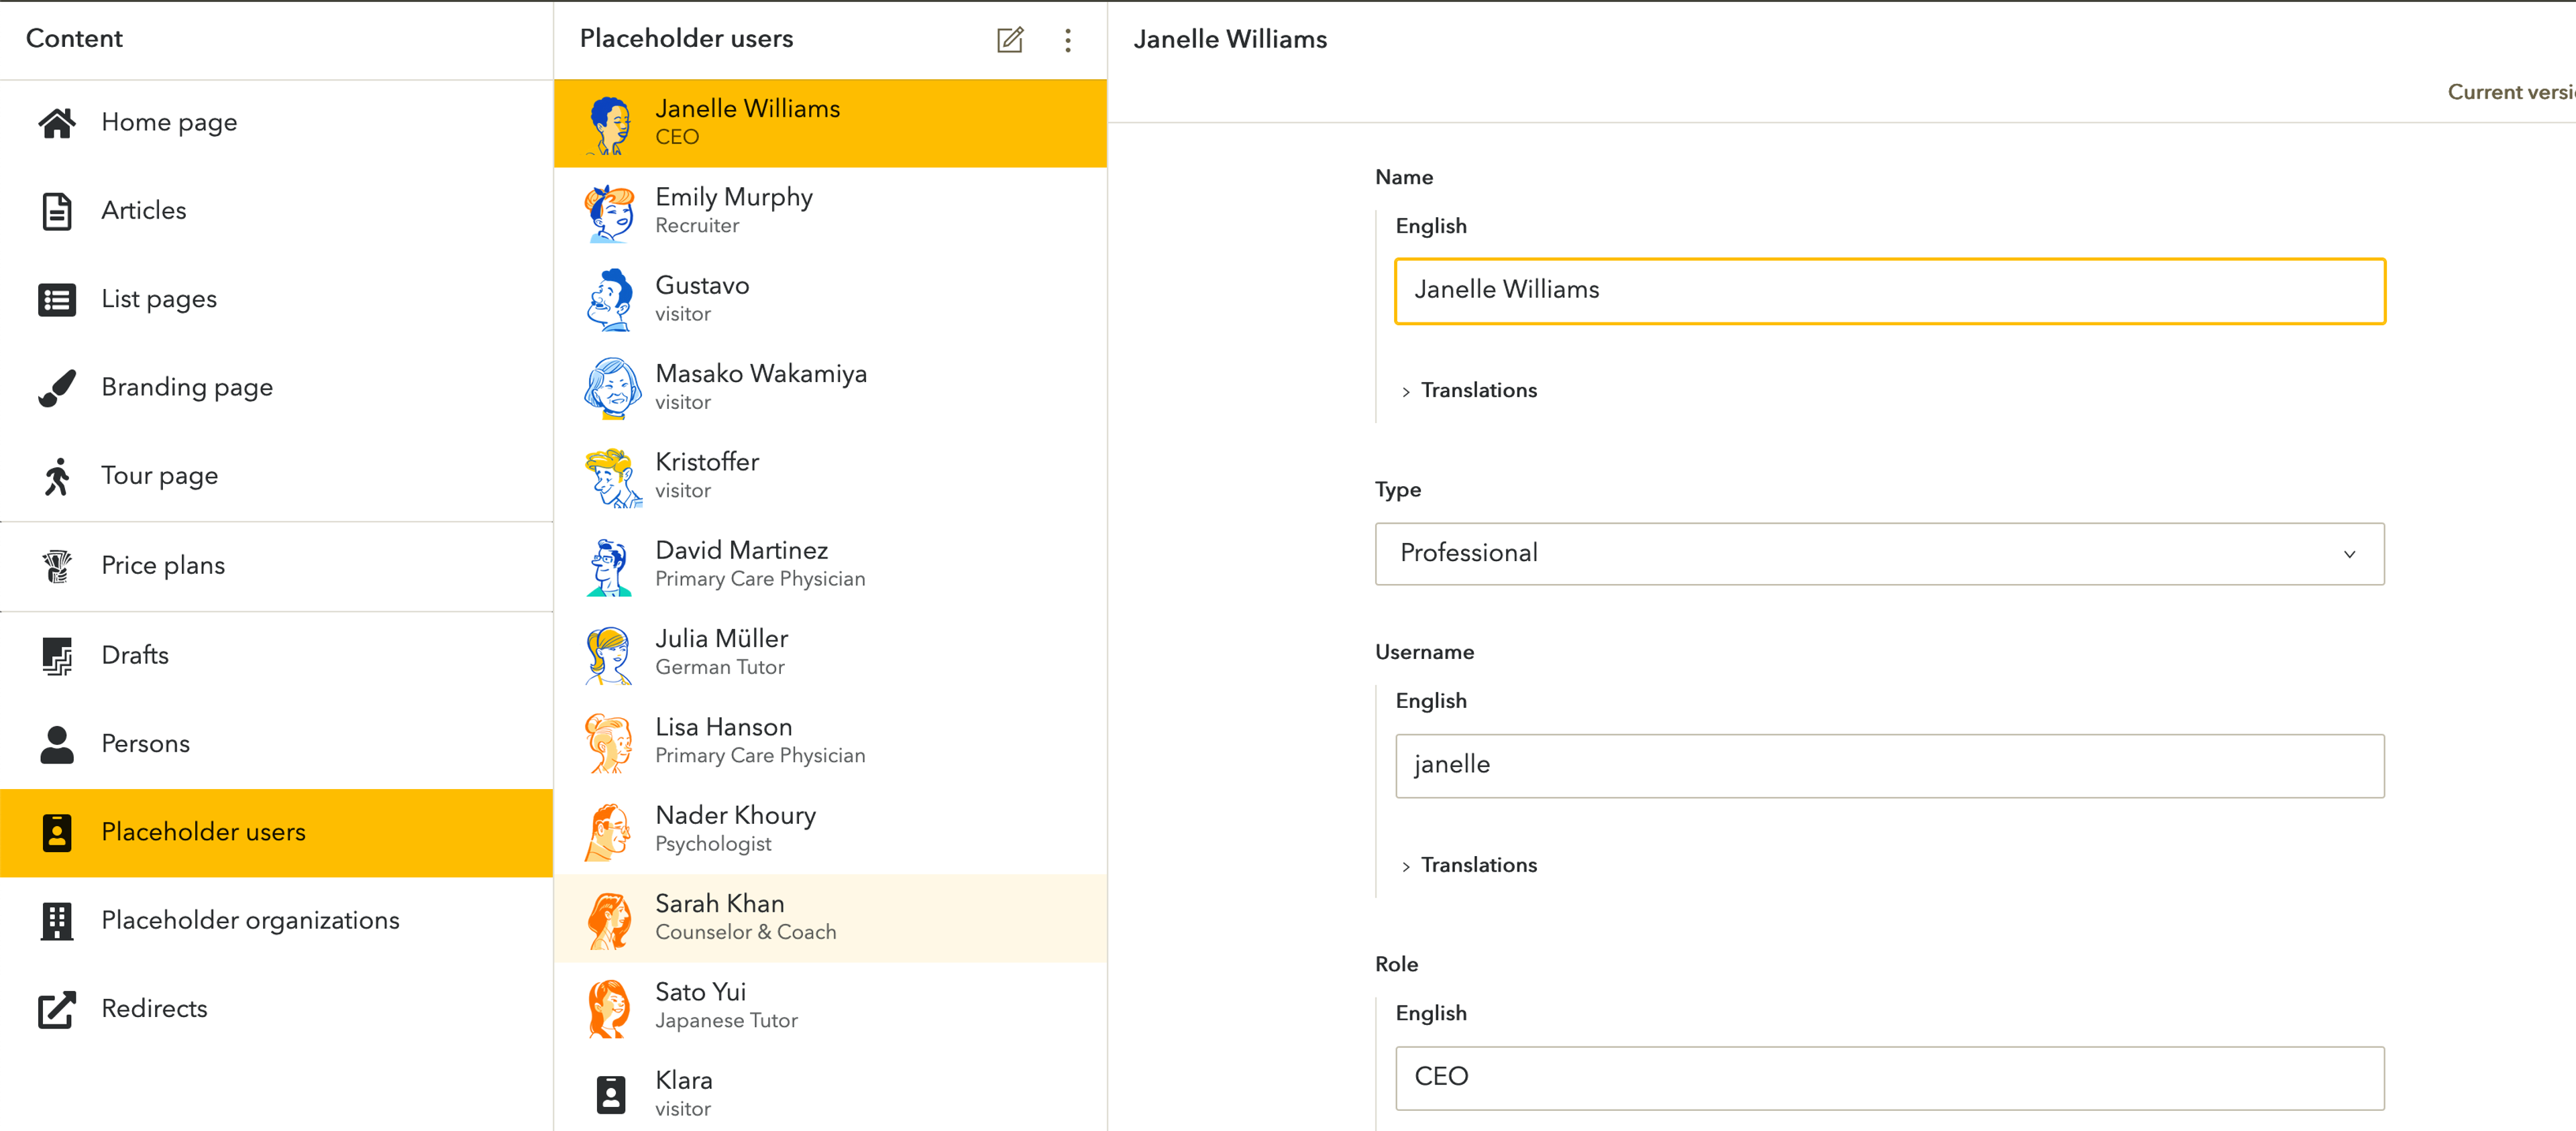Click the Tour page walking figure icon
The image size is (2576, 1131).
tap(57, 477)
